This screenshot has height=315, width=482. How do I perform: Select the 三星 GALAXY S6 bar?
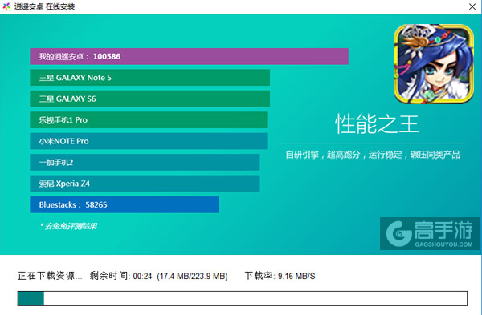[149, 99]
